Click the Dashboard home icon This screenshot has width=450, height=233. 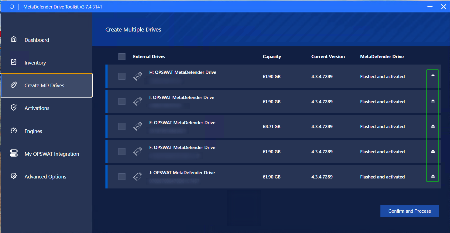[14, 39]
